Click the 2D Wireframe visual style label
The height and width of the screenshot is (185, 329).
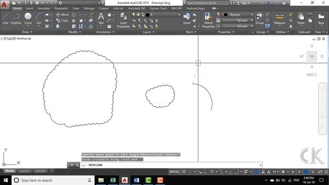click(x=21, y=39)
